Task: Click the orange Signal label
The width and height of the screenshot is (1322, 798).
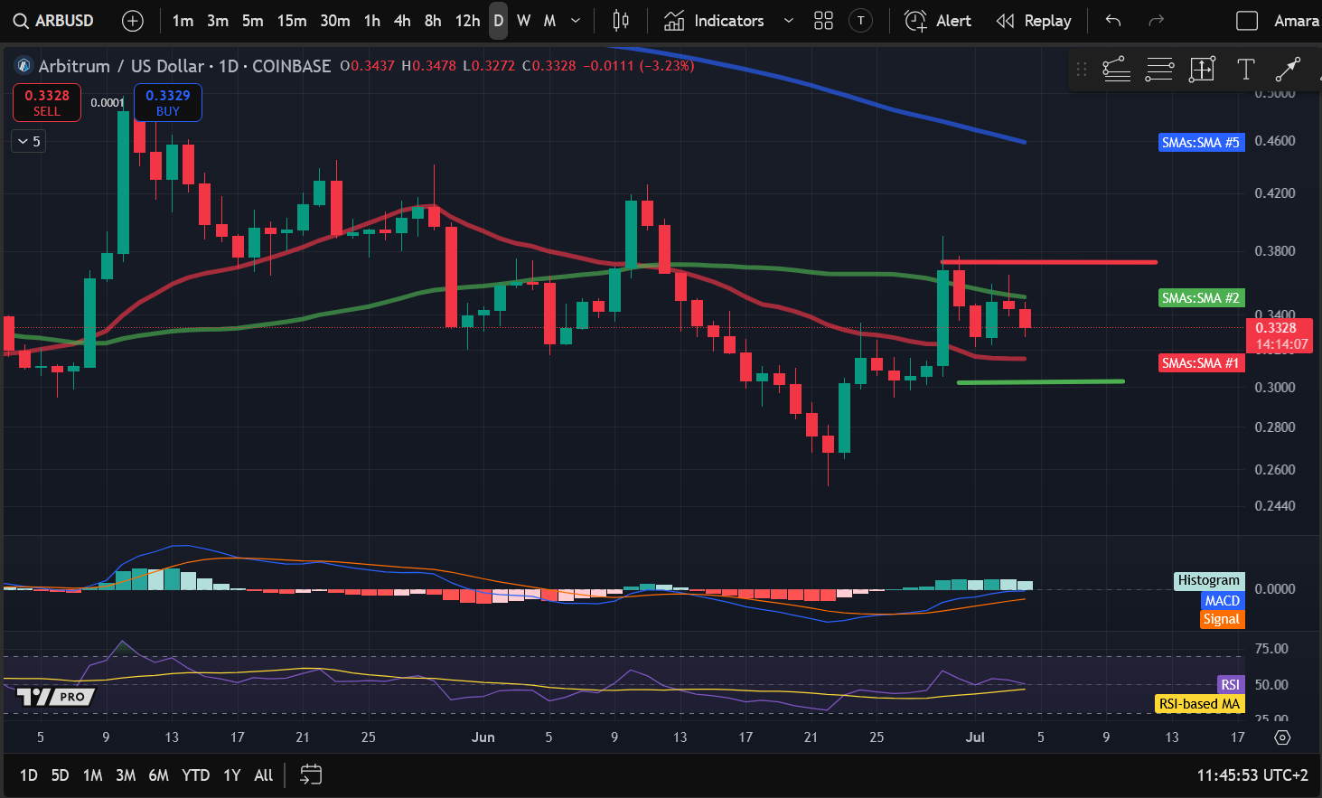Action: [1222, 619]
